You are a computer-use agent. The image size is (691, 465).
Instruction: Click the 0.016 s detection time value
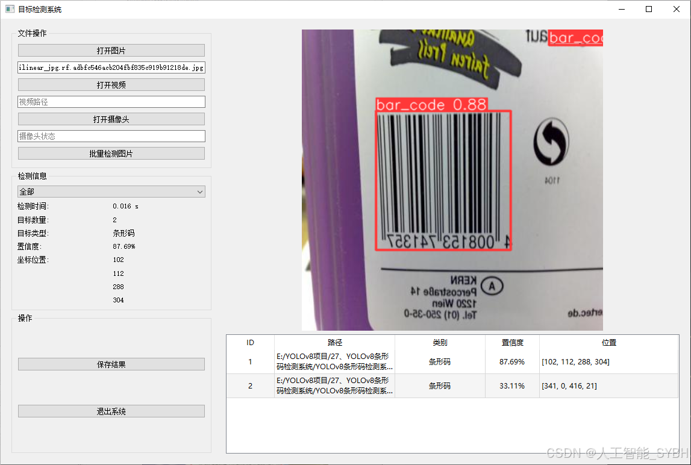click(125, 206)
